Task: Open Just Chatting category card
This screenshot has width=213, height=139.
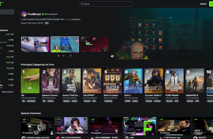Action: [x=51, y=81]
